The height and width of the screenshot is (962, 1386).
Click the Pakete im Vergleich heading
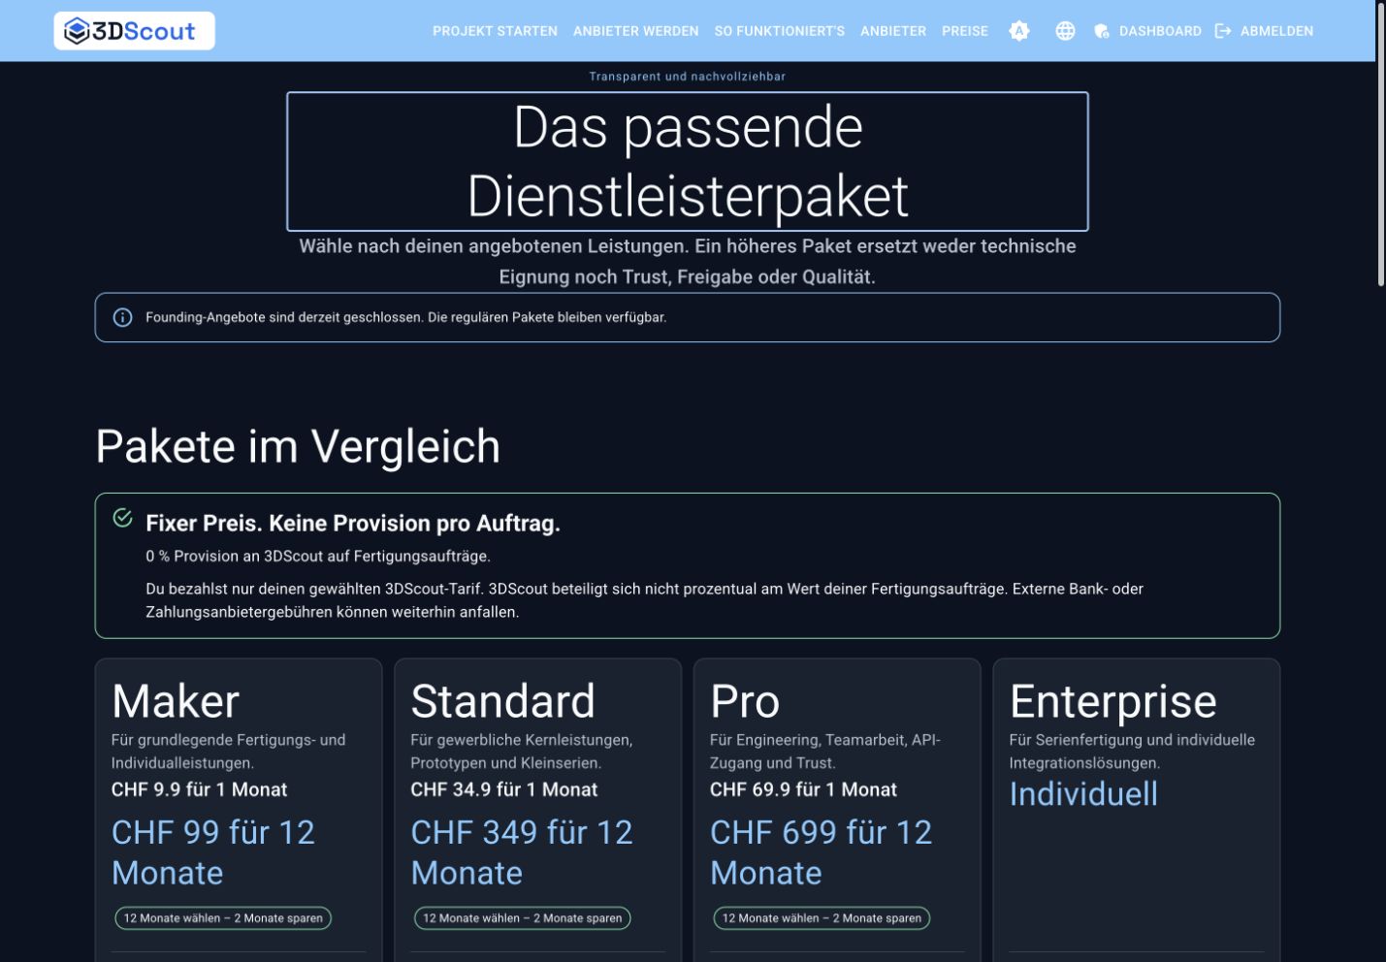click(x=298, y=447)
